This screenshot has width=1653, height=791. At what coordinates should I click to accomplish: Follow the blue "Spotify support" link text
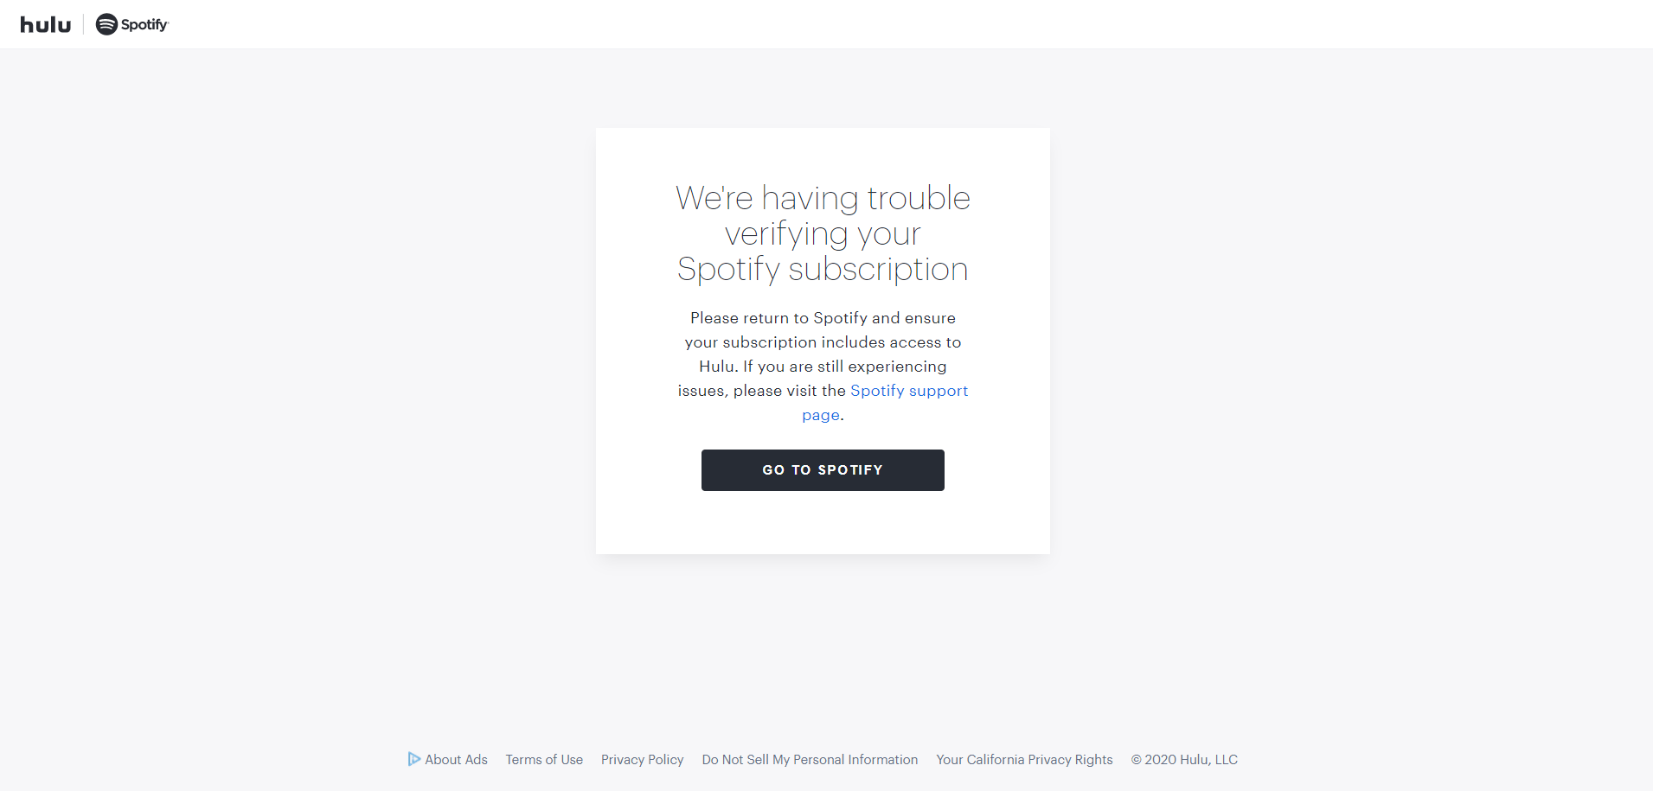[908, 391]
